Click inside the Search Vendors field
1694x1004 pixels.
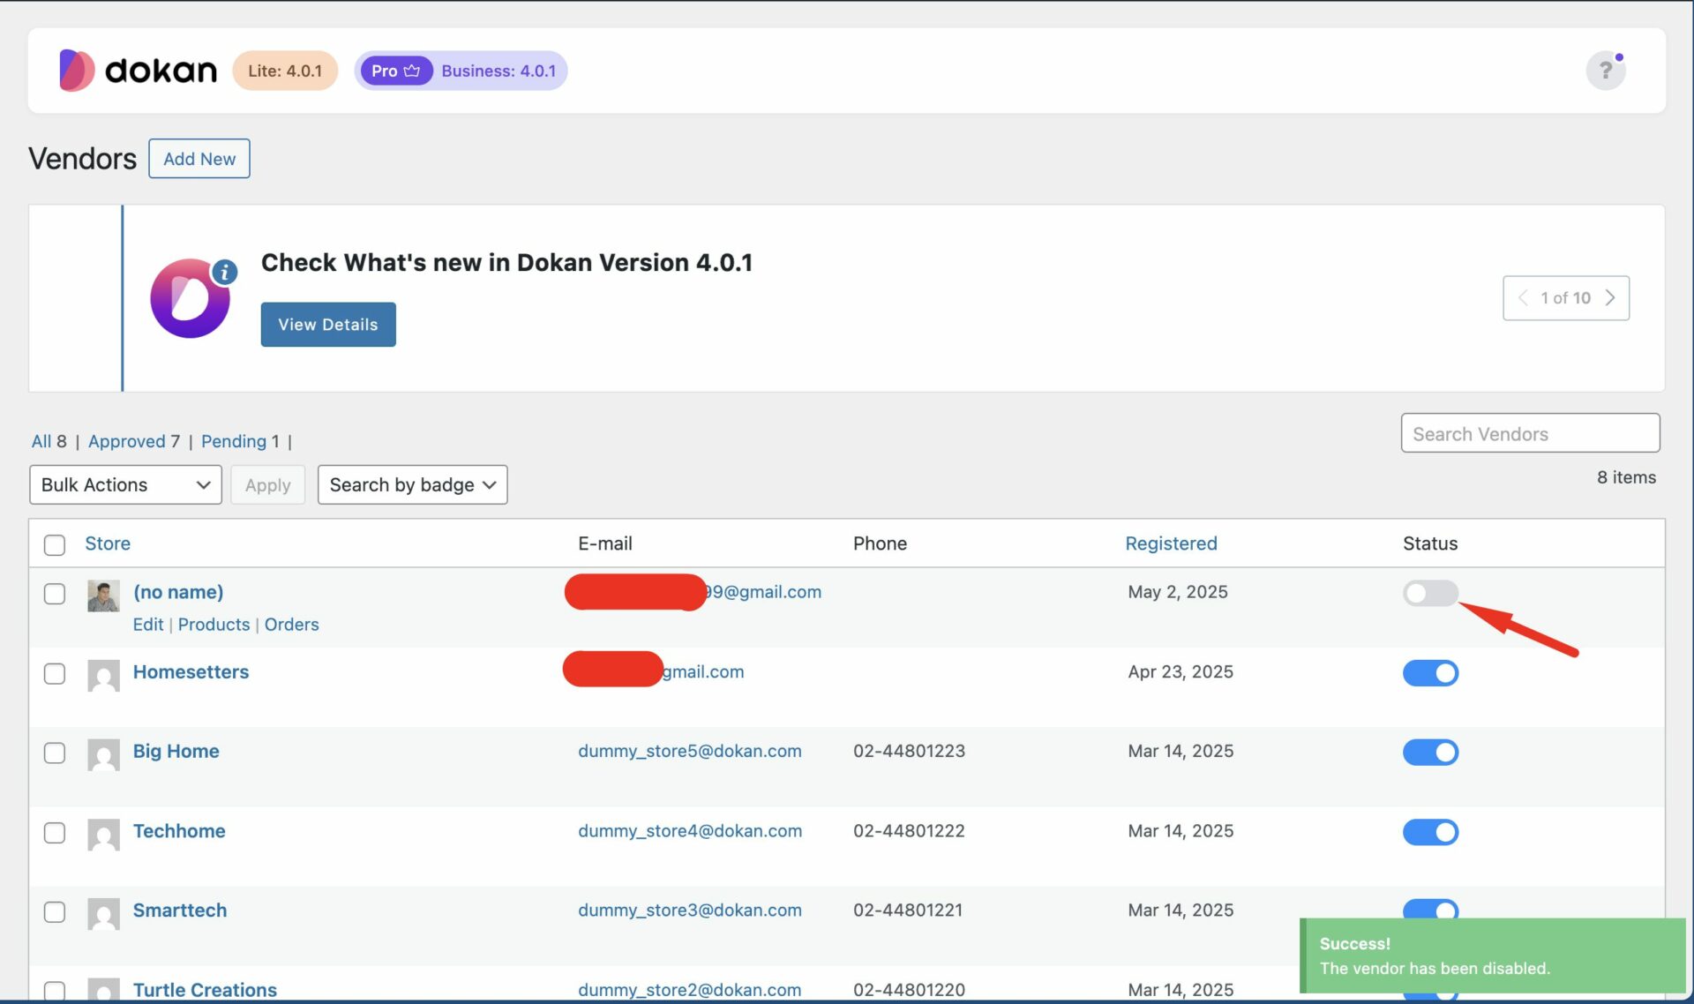1530,433
